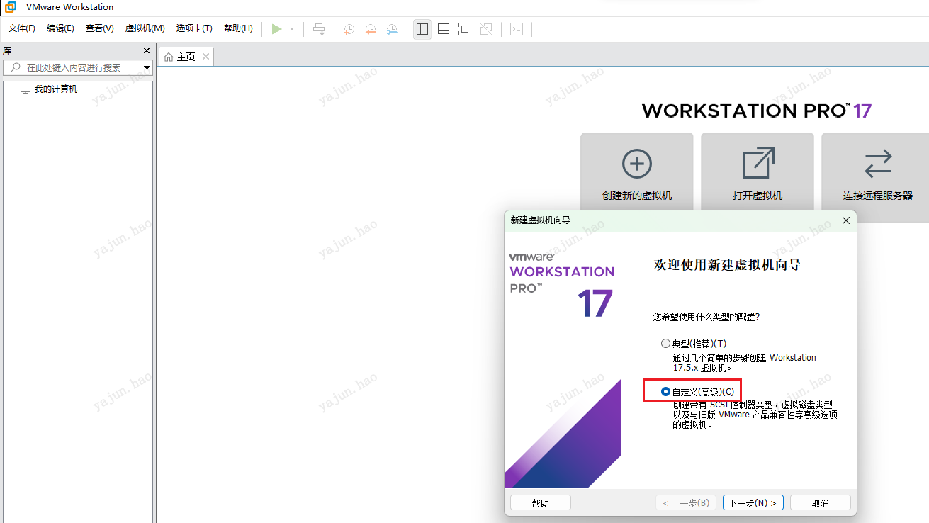
Task: Click the green power on play icon
Action: (x=277, y=29)
